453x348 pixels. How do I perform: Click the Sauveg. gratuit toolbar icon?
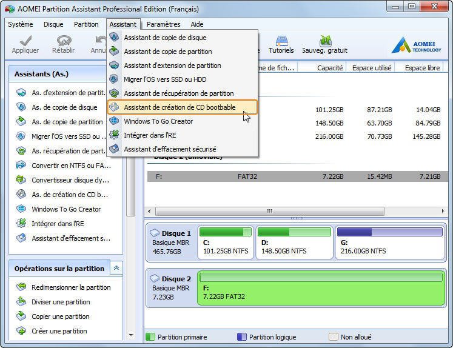click(x=325, y=41)
